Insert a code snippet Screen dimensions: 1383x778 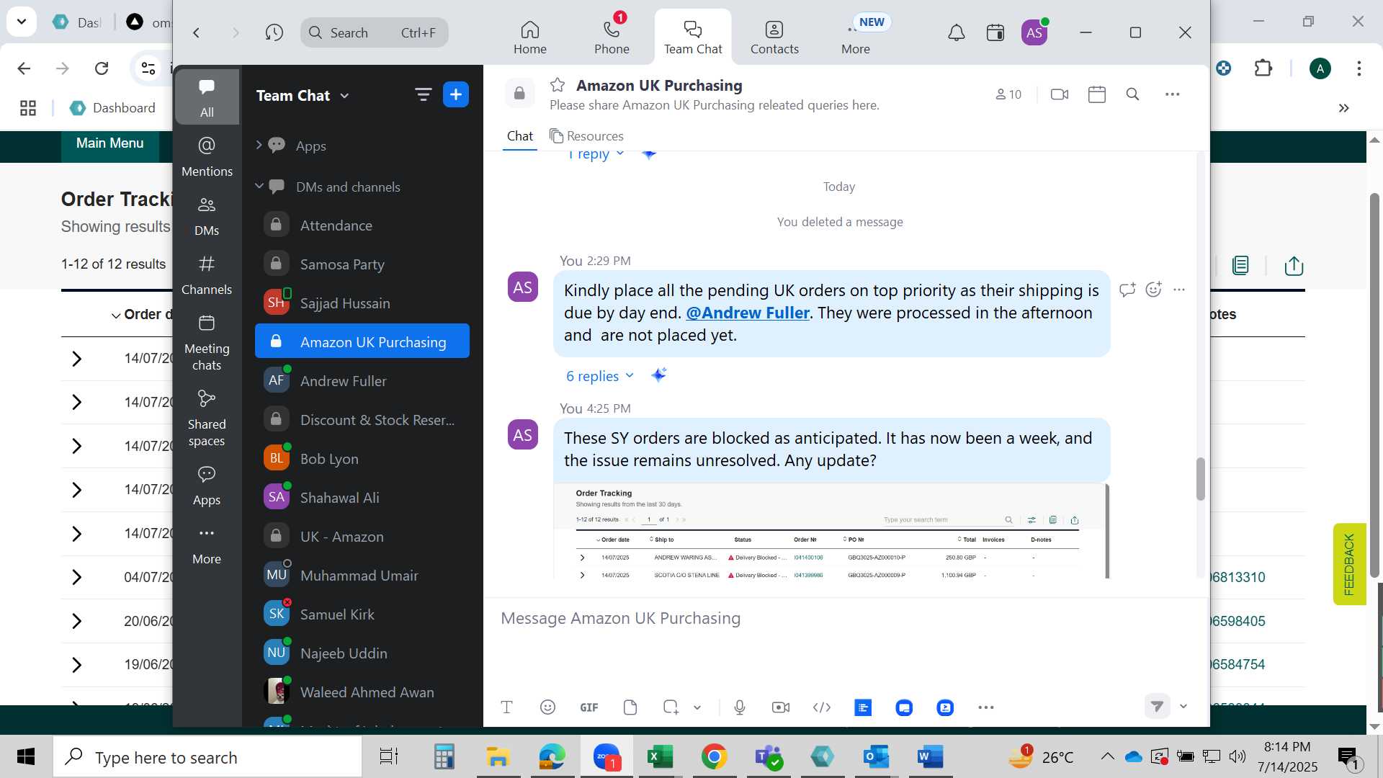pyautogui.click(x=822, y=707)
